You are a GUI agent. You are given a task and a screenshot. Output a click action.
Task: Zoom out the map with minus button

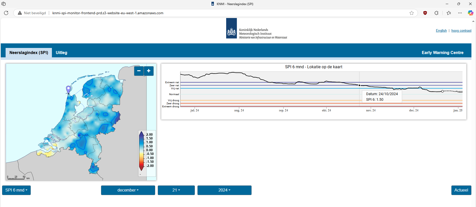pos(139,71)
